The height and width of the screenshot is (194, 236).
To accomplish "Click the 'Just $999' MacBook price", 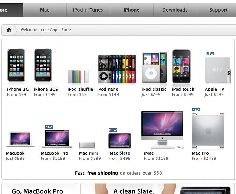I will tap(15, 158).
